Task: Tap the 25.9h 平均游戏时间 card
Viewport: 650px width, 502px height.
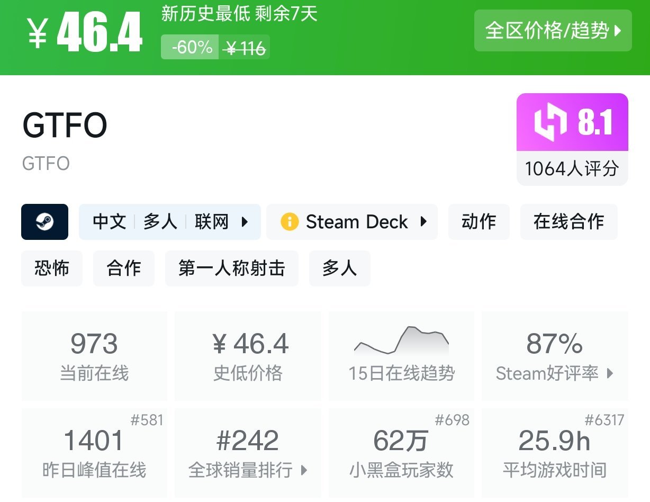Action: (x=555, y=453)
